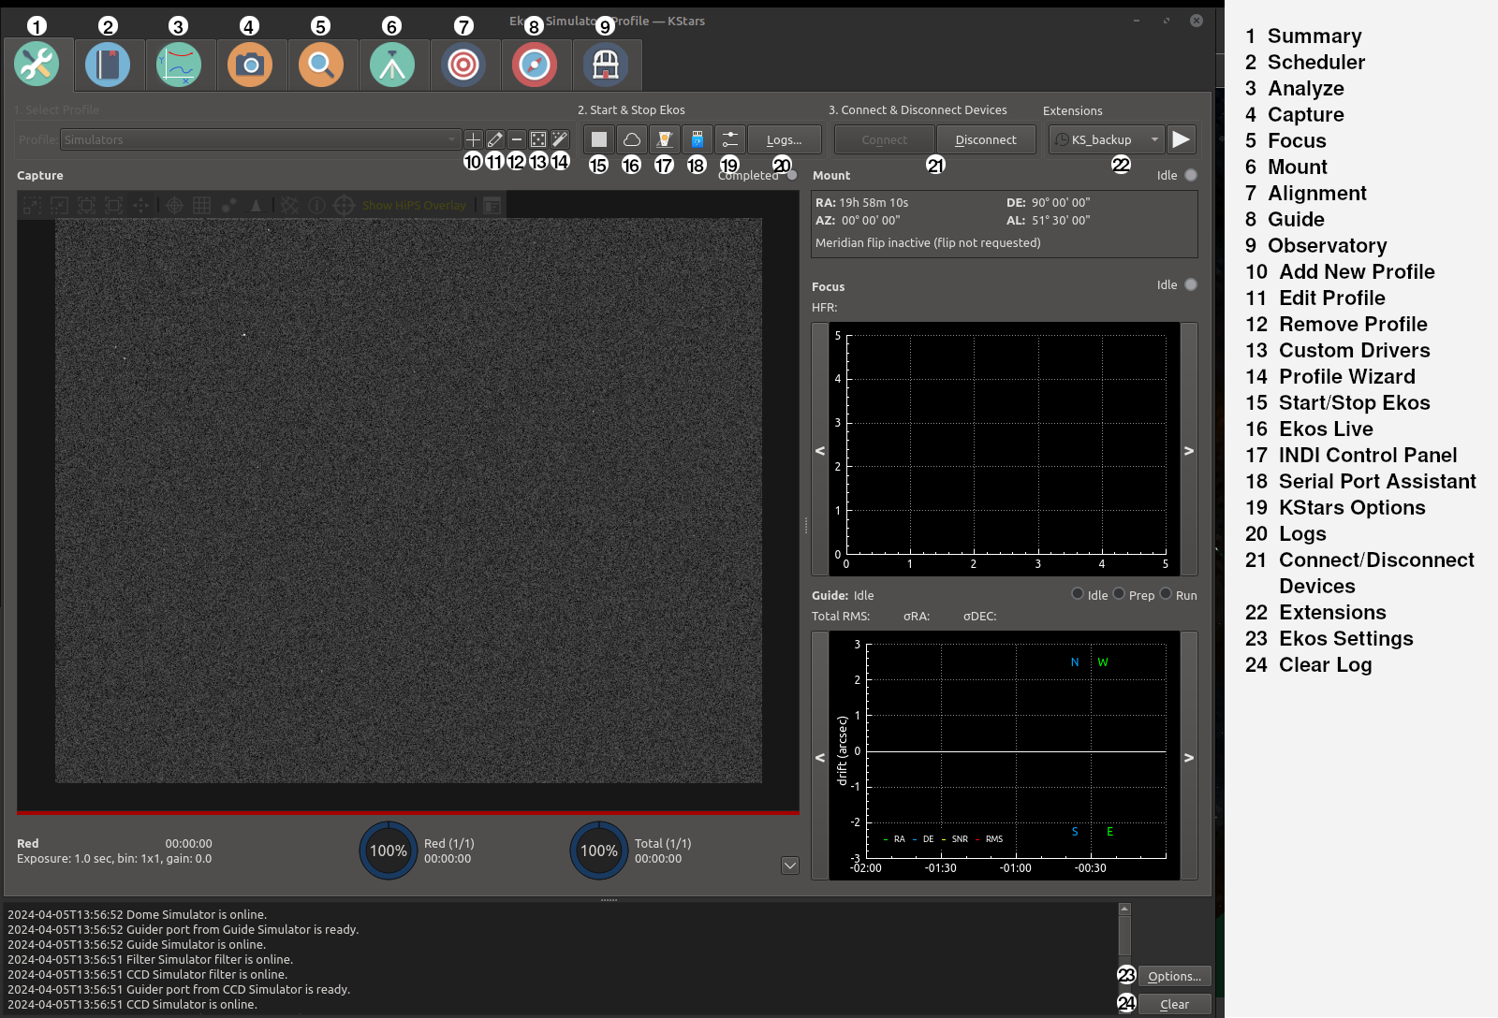Image resolution: width=1498 pixels, height=1018 pixels.
Task: Select the Run guide radio button
Action: [x=1166, y=594]
